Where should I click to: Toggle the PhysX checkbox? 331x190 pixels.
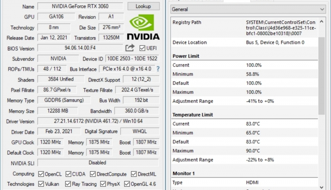pos(103,184)
